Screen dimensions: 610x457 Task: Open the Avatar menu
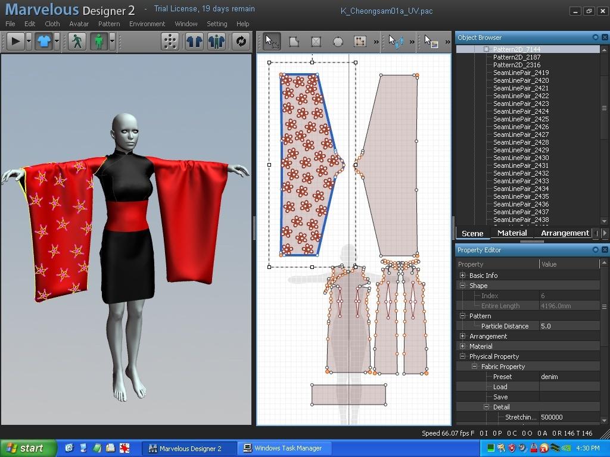(79, 24)
